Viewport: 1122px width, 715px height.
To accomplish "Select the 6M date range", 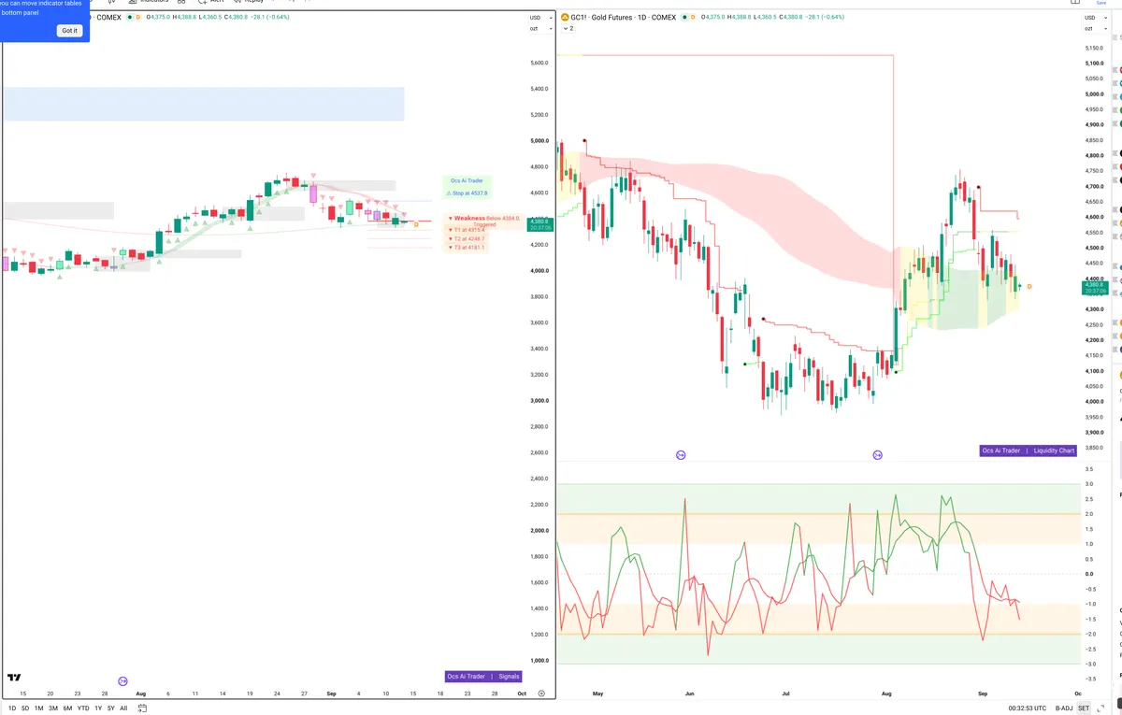I will tap(67, 708).
